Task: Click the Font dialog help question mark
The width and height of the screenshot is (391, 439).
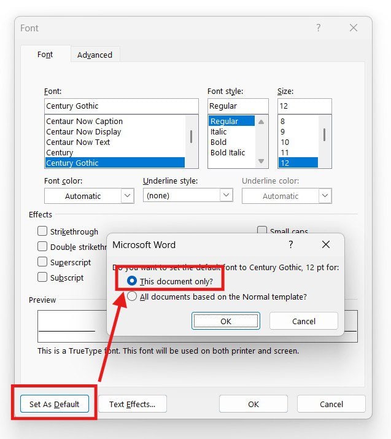Action: (x=318, y=28)
